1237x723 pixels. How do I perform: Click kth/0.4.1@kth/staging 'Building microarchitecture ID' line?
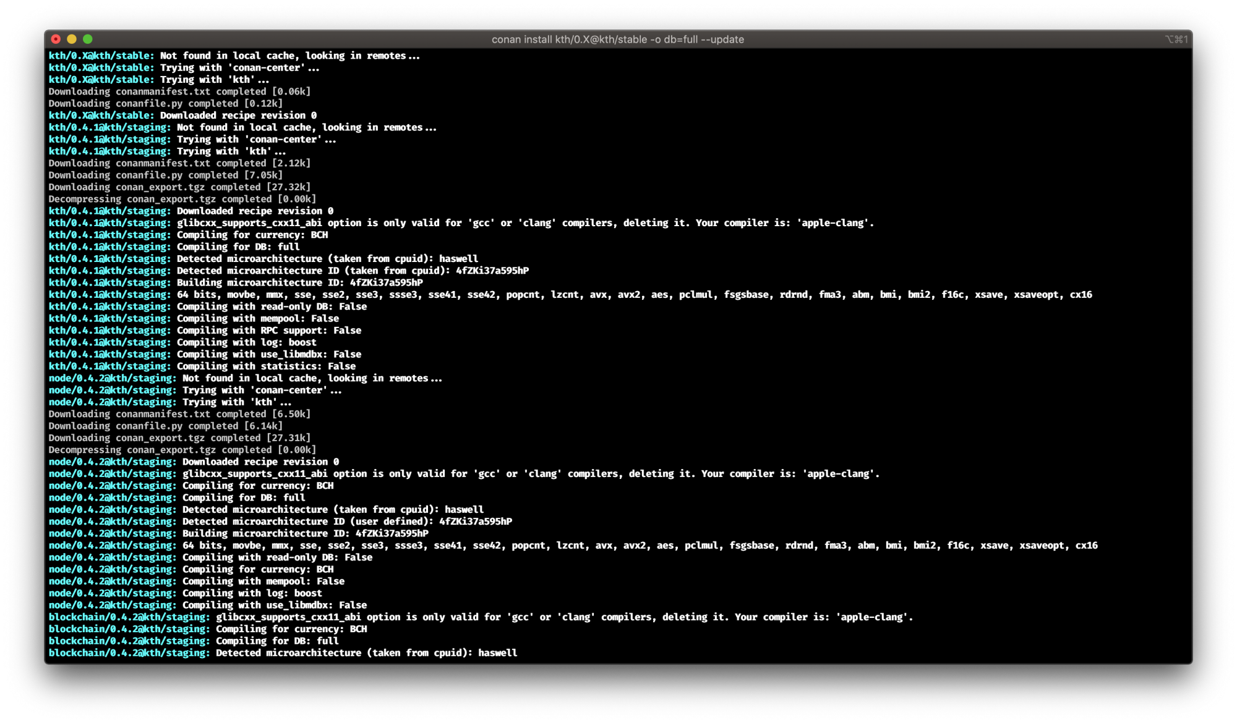coord(236,283)
